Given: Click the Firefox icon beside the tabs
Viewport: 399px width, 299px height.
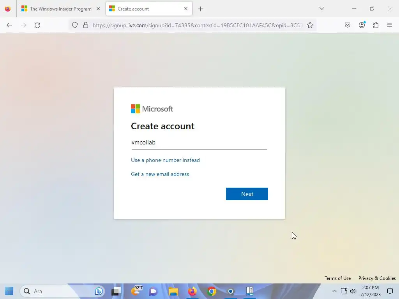Looking at the screenshot, I should [8, 9].
